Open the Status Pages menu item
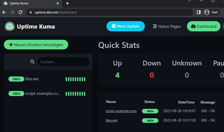The image size is (224, 132). [x=167, y=26]
